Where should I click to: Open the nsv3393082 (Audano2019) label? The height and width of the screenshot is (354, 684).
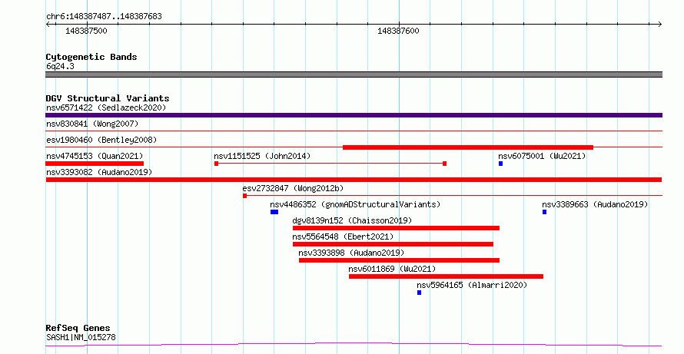pos(99,172)
